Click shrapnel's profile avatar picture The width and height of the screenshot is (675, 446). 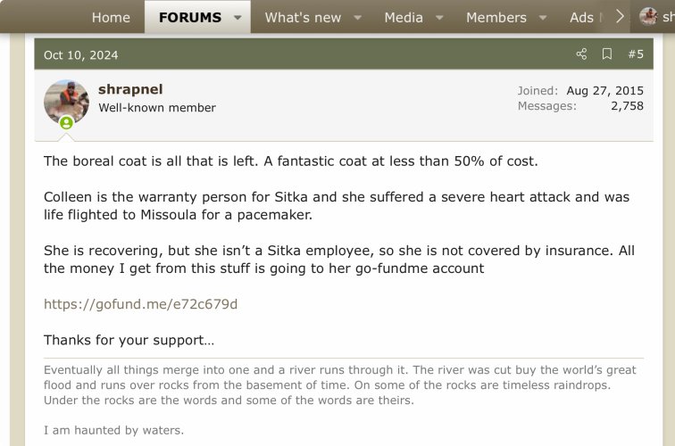(66, 102)
